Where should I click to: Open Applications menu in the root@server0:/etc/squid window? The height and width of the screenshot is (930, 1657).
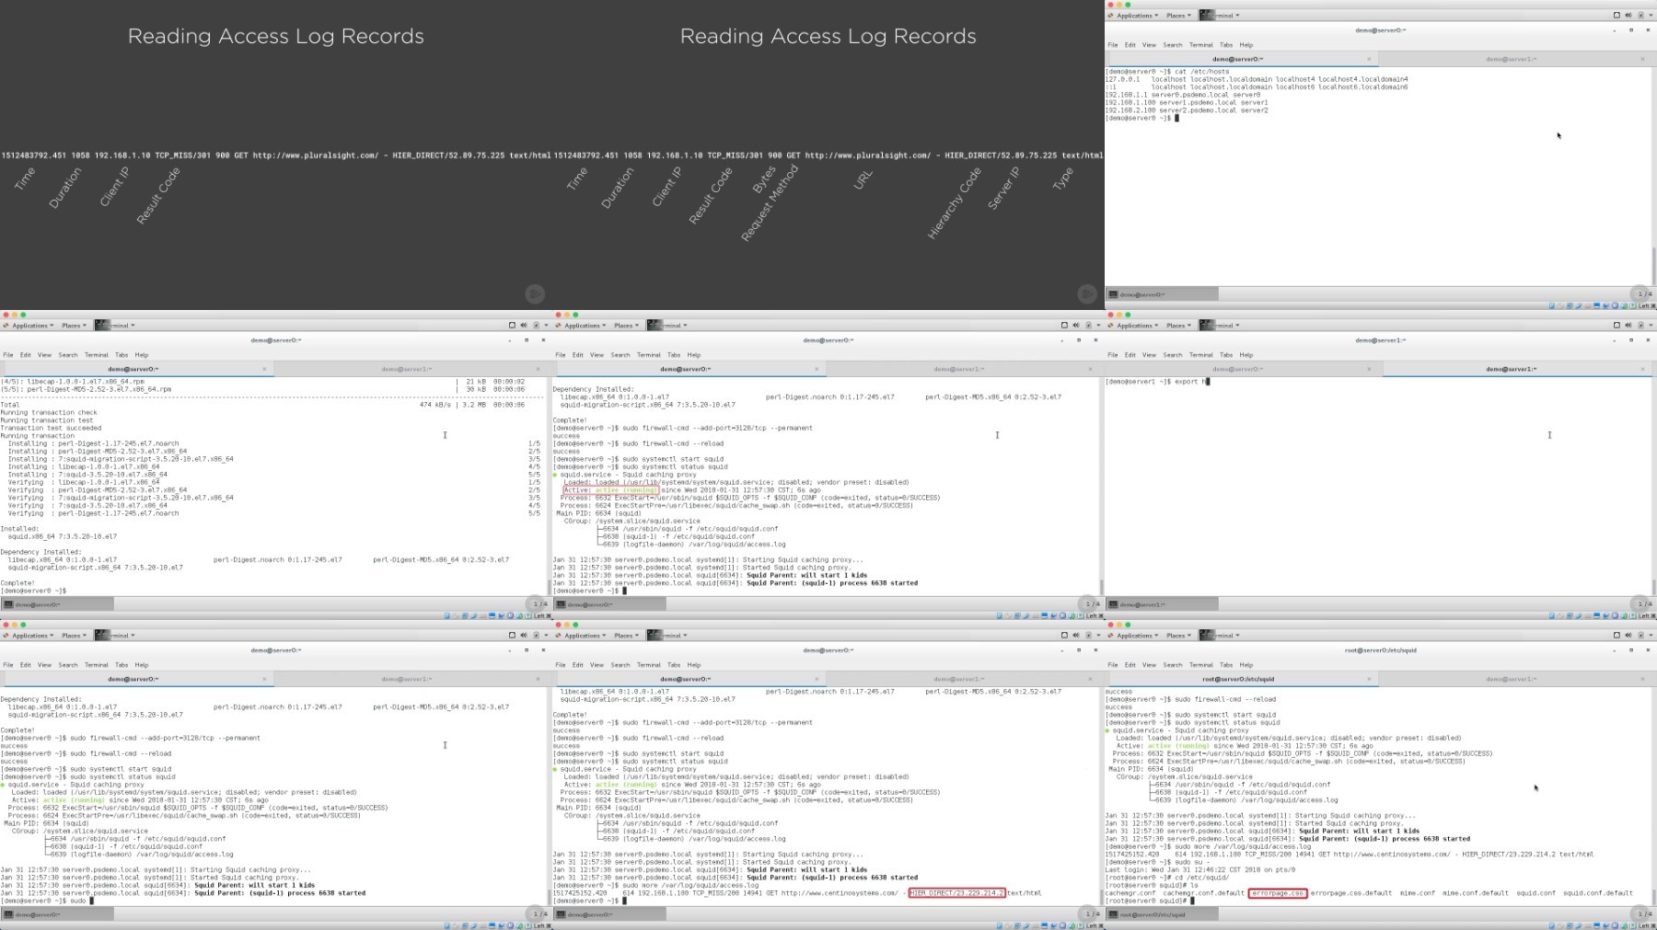pos(1133,636)
